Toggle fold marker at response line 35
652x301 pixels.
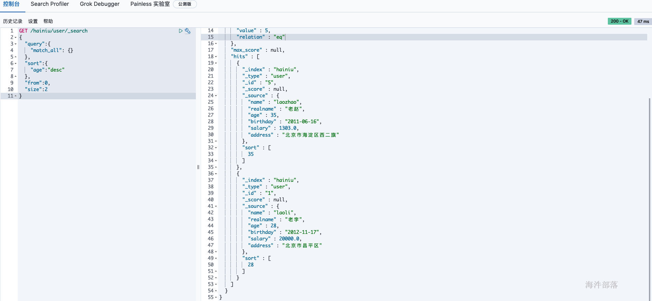pyautogui.click(x=216, y=167)
